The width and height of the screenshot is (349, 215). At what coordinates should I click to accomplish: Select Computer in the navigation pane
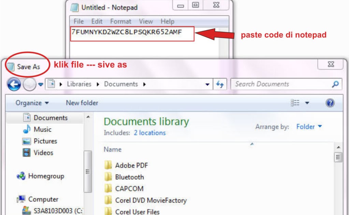tap(43, 199)
